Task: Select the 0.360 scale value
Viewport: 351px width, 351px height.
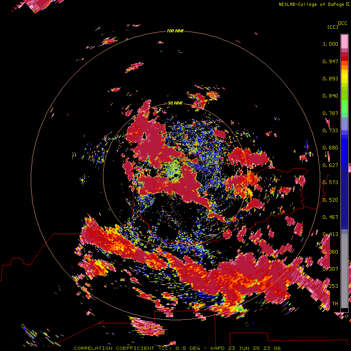Action: [x=330, y=252]
